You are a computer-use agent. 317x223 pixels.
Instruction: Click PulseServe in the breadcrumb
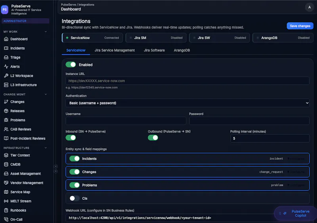(68, 5)
